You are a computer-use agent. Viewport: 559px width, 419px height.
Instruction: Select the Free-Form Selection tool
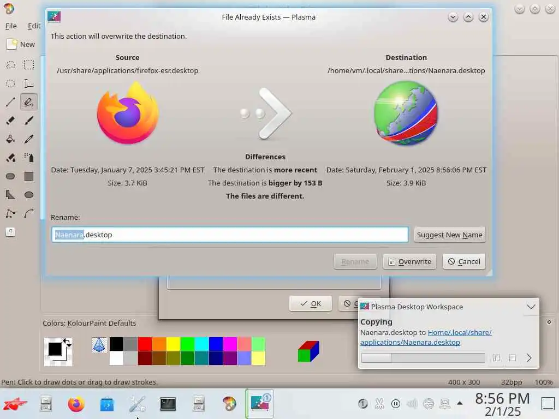pos(10,65)
